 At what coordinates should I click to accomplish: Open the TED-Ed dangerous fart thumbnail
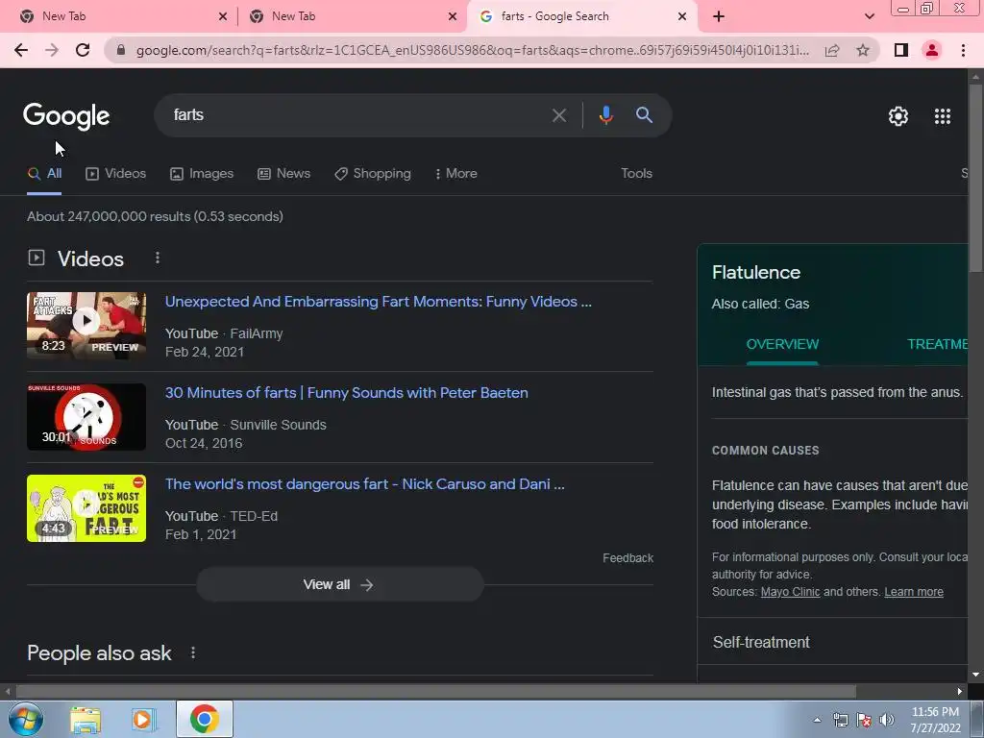point(86,508)
